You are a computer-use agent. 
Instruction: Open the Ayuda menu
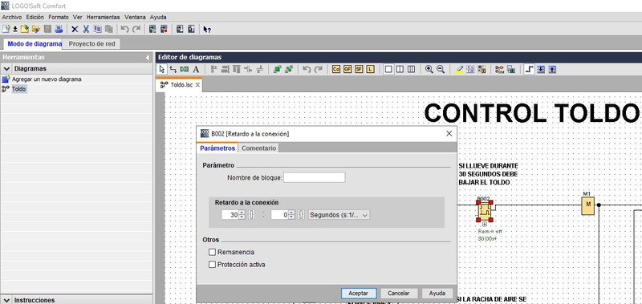coord(158,17)
